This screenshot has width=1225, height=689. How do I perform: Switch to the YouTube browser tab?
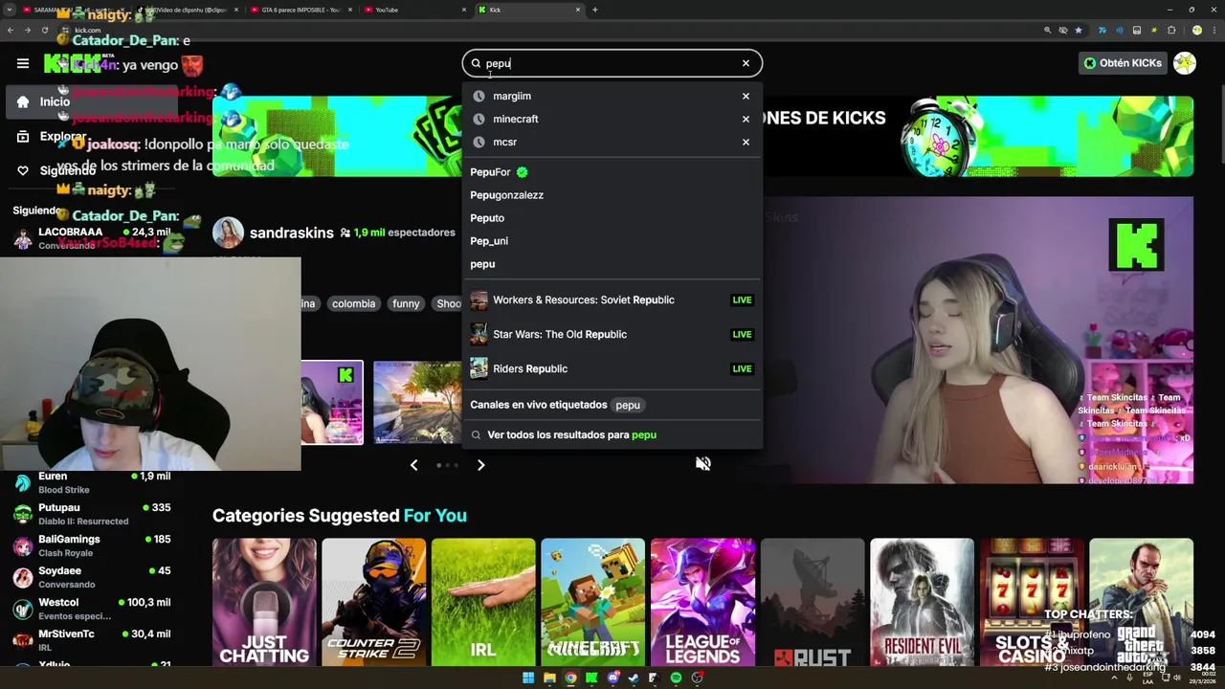point(413,10)
